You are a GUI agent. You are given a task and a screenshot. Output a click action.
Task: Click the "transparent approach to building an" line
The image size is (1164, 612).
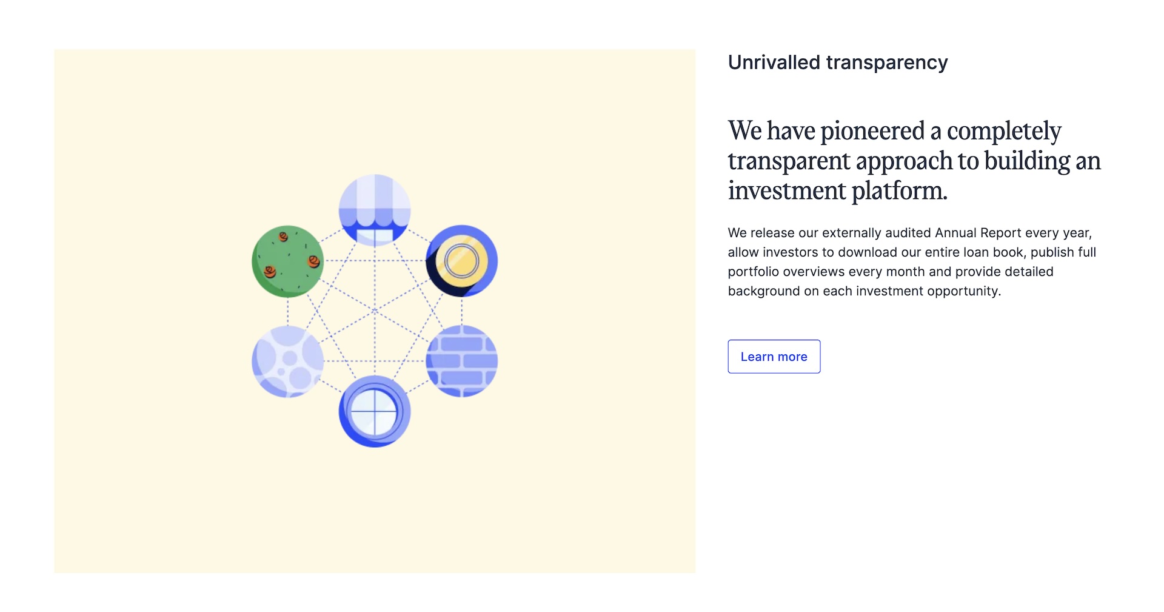pos(914,161)
